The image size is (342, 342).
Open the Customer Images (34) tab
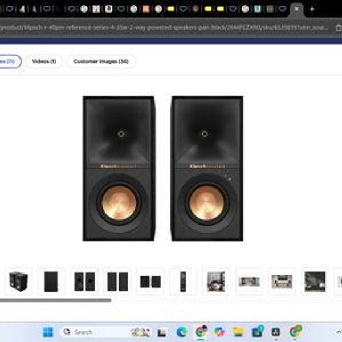click(101, 62)
